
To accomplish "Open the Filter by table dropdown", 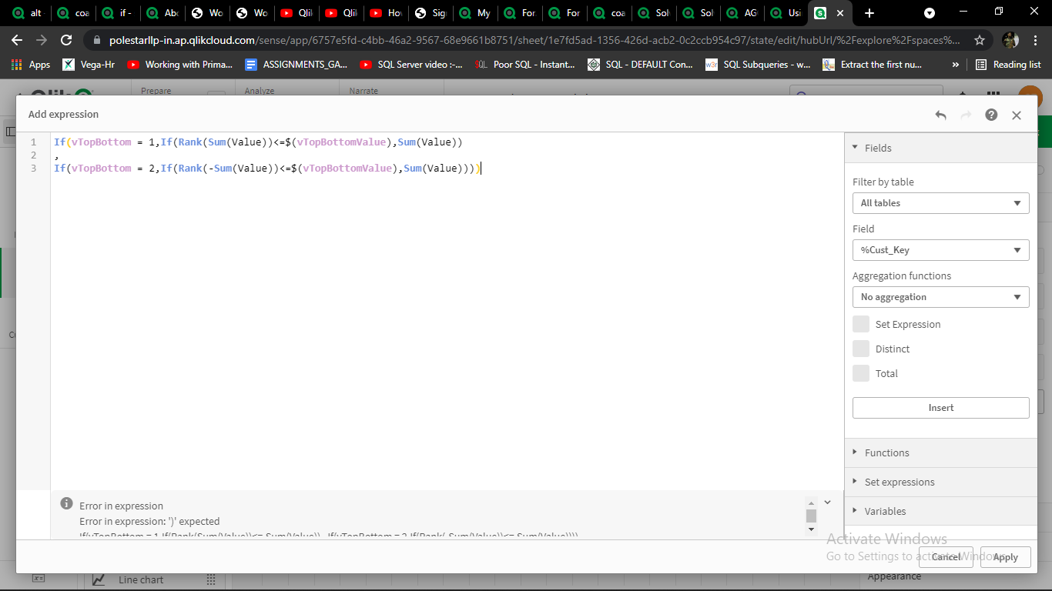I will pyautogui.click(x=940, y=203).
